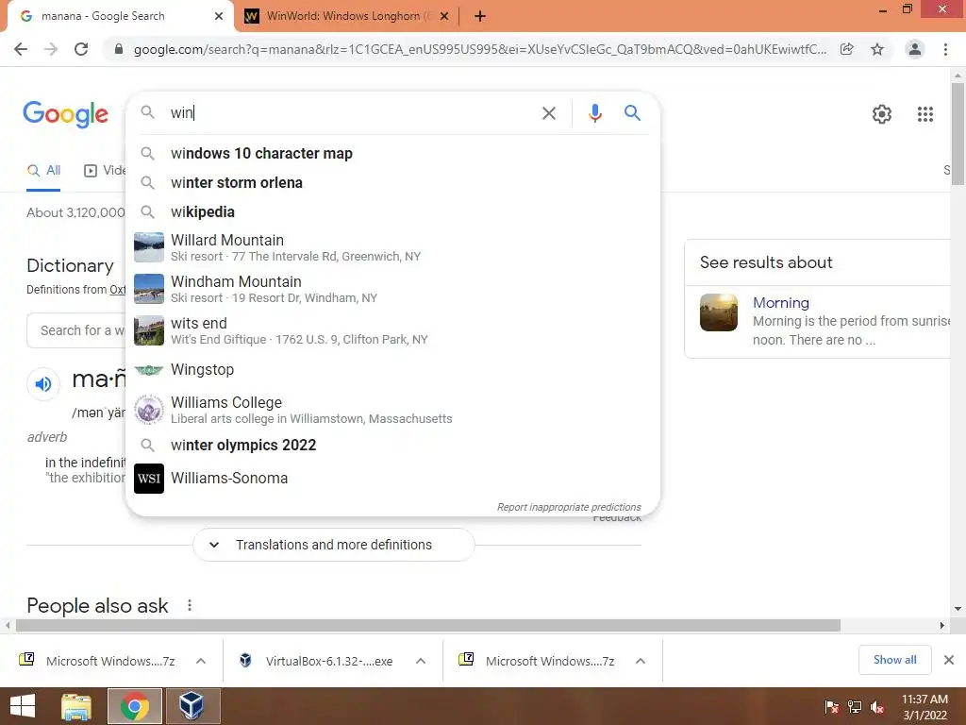The width and height of the screenshot is (966, 725).
Task: Click the dictionary Search for a word box
Action: pyautogui.click(x=77, y=330)
